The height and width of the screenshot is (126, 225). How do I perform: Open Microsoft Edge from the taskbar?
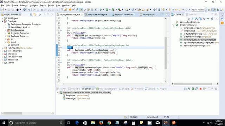[77, 123]
